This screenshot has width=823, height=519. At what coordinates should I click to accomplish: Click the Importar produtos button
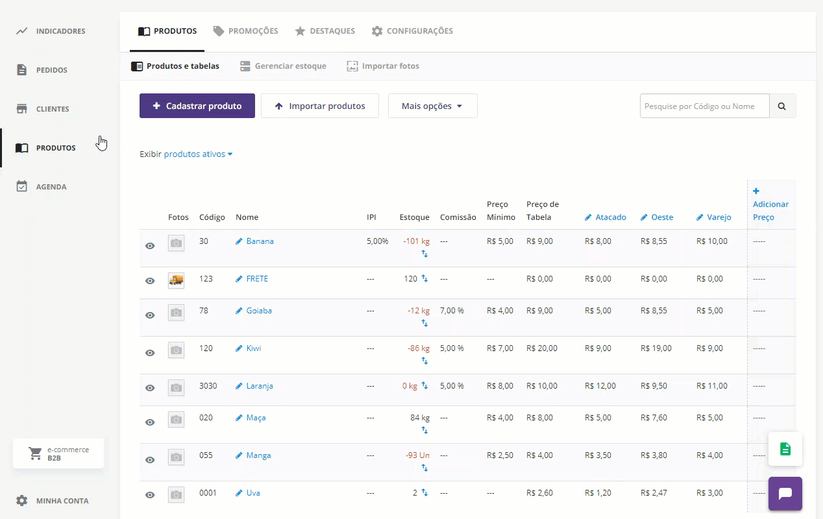point(319,106)
